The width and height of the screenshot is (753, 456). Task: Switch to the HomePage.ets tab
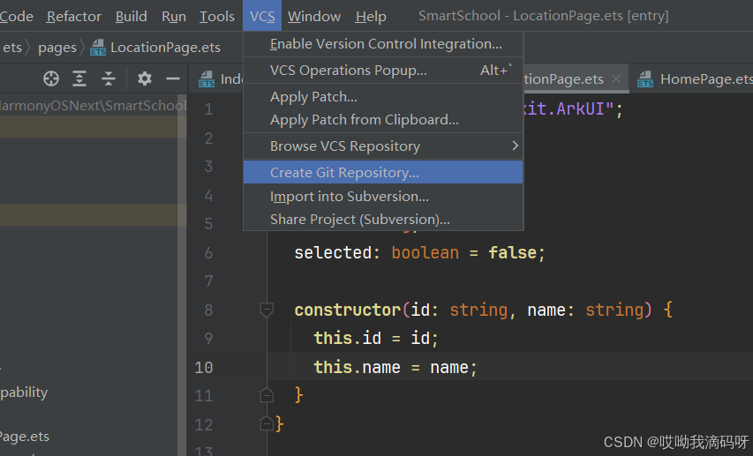click(692, 78)
